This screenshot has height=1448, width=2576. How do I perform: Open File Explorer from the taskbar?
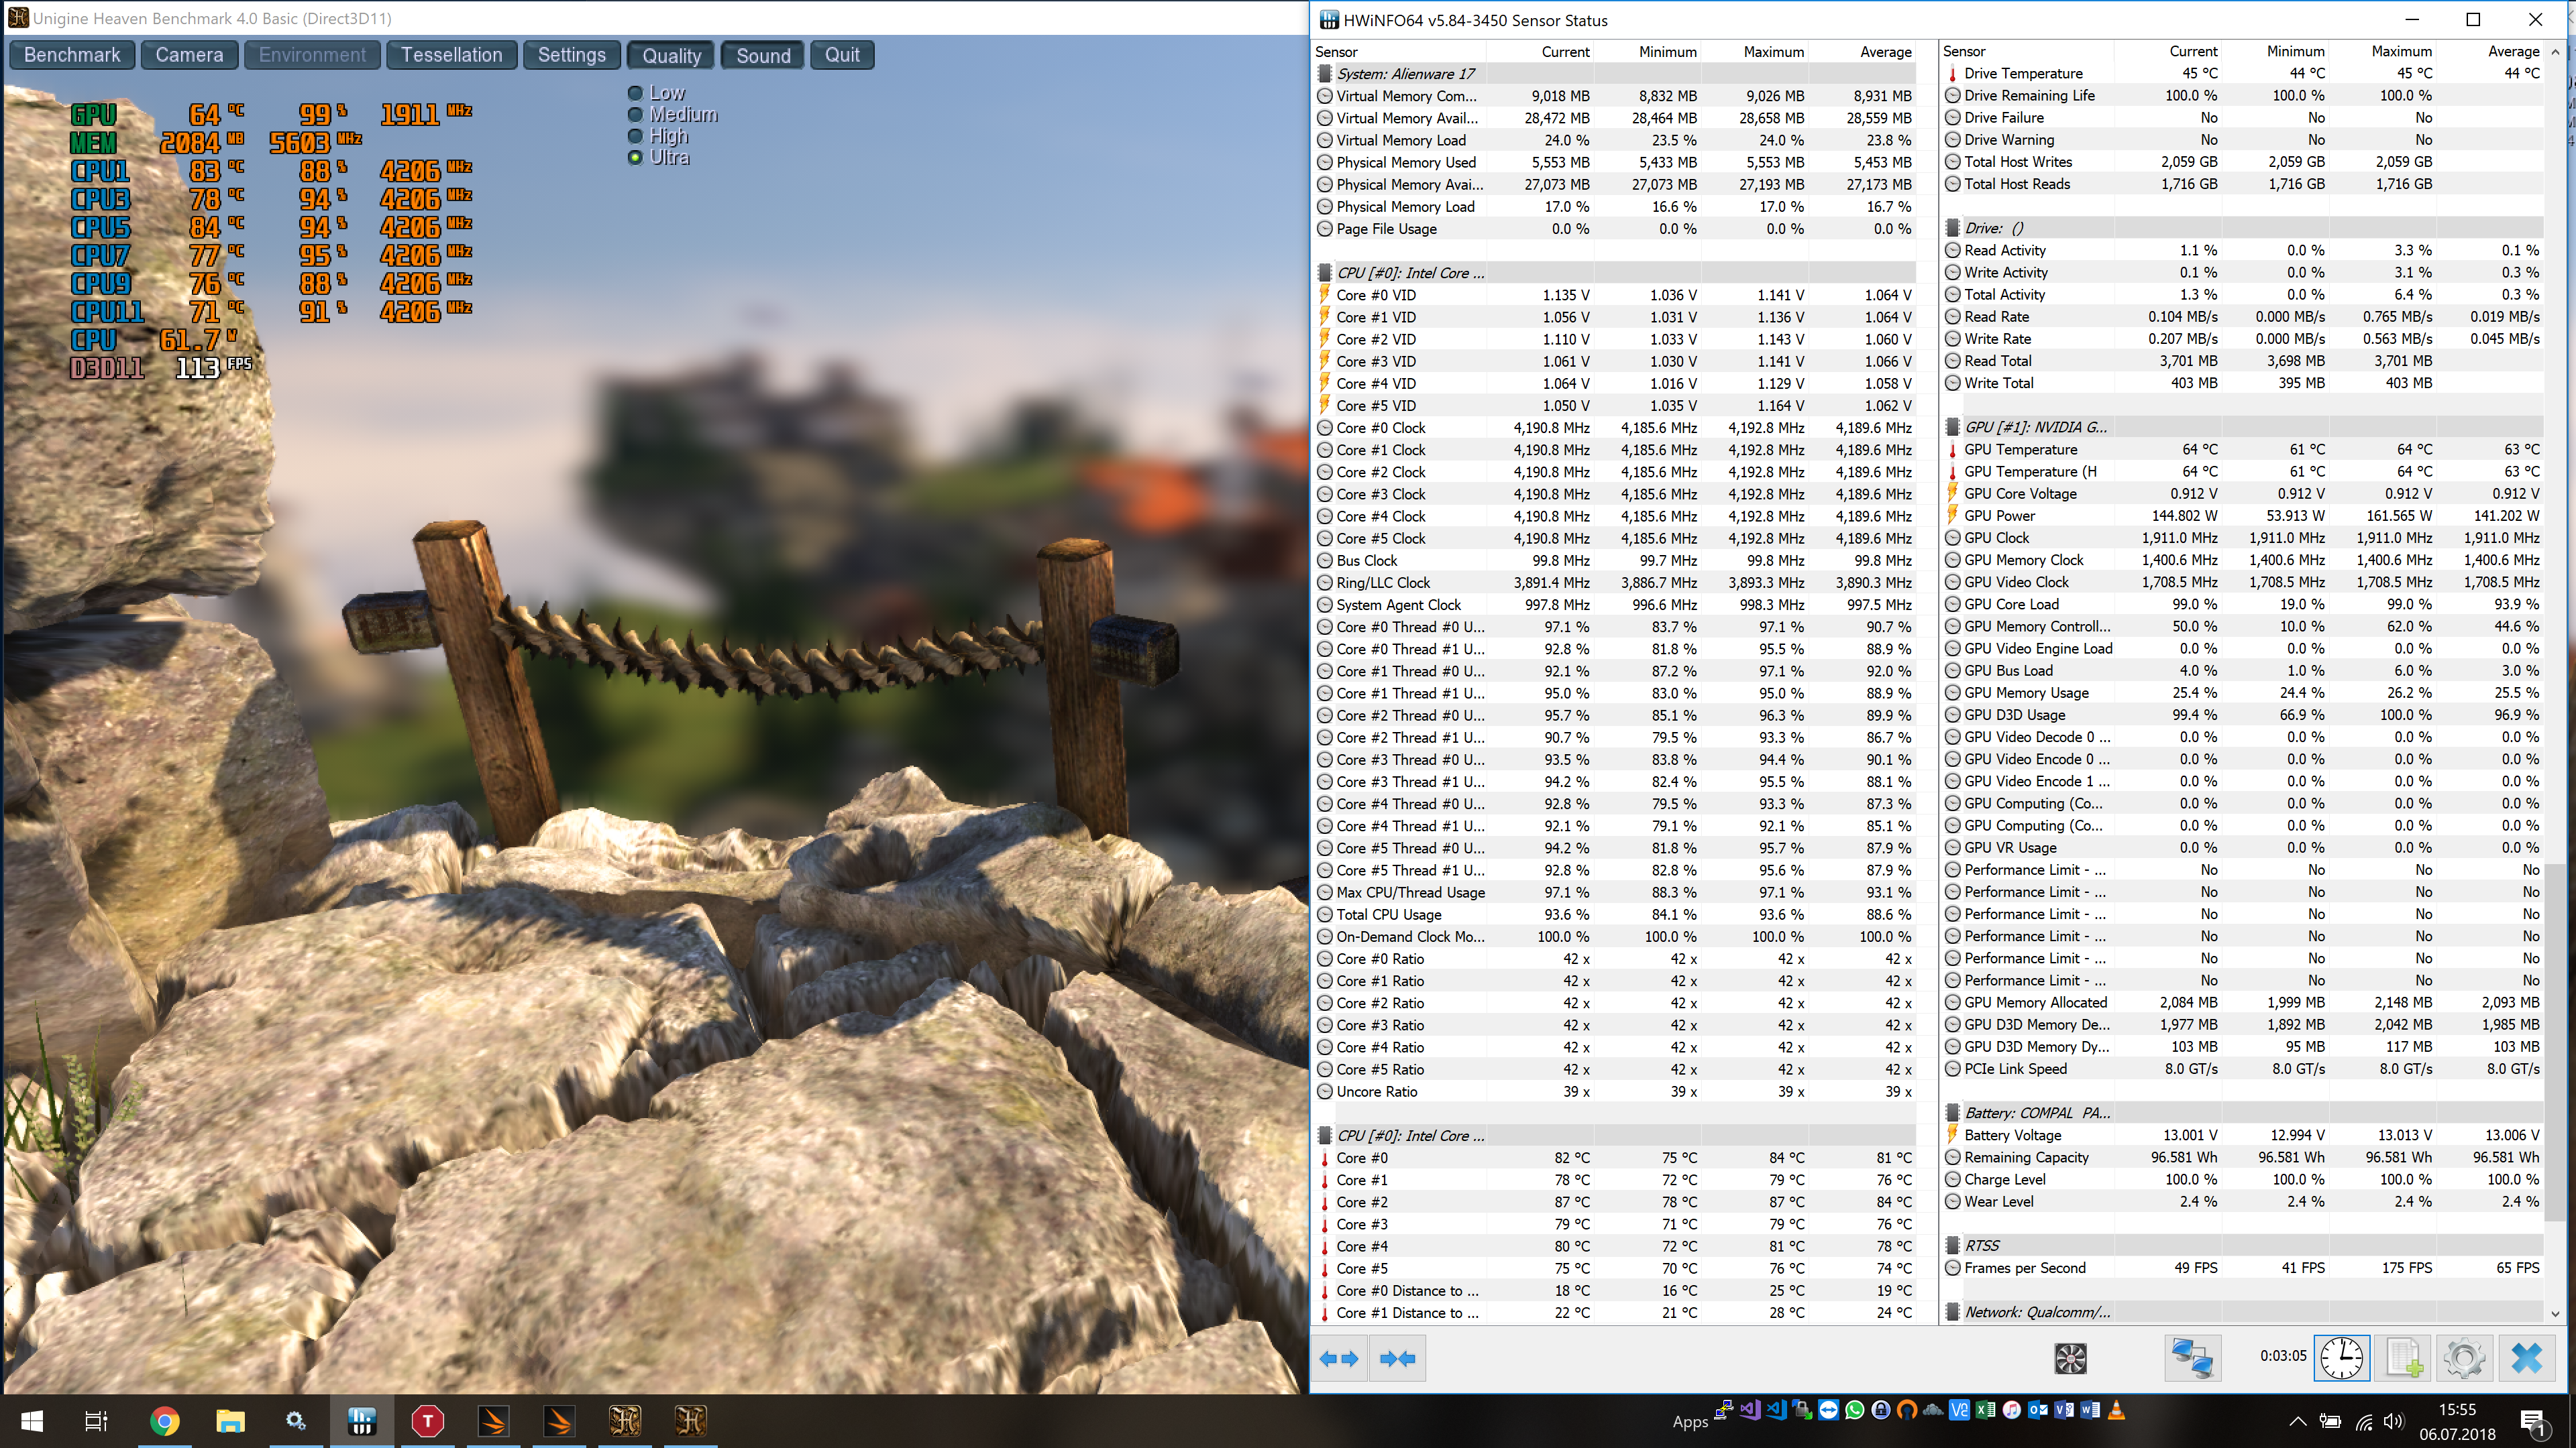230,1420
